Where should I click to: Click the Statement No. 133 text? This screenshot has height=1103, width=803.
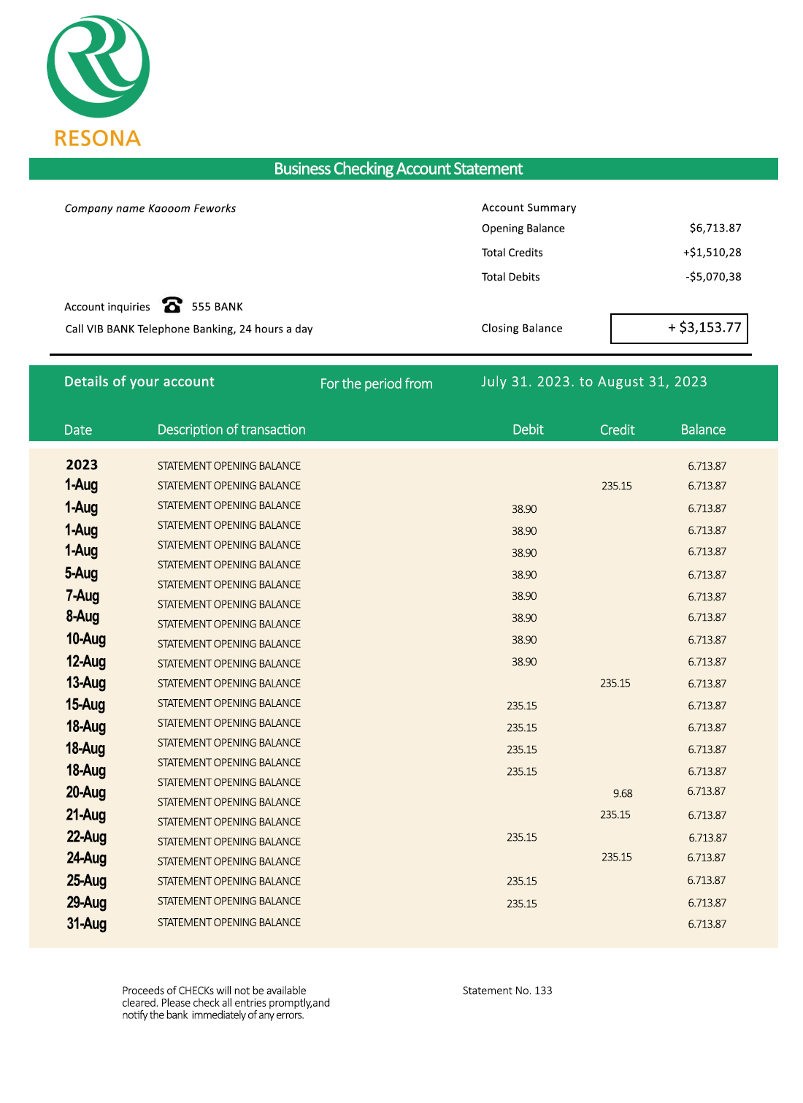507,991
